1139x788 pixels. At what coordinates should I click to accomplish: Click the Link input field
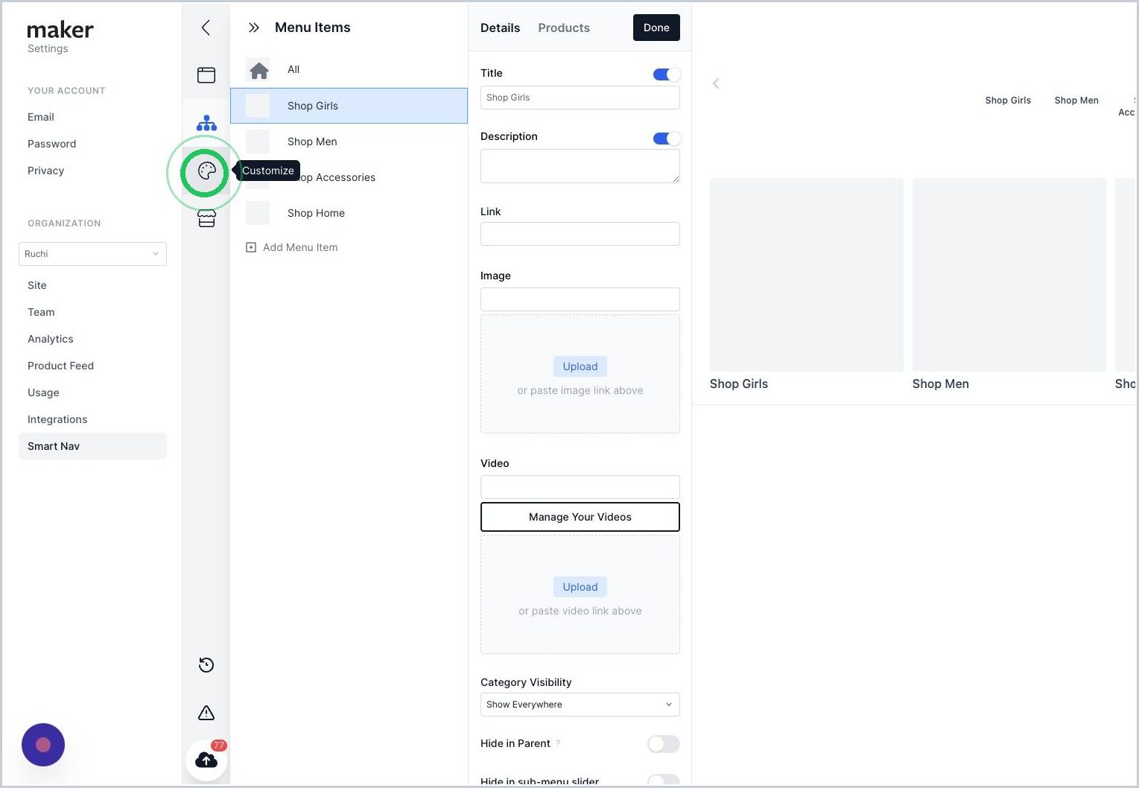tap(580, 234)
